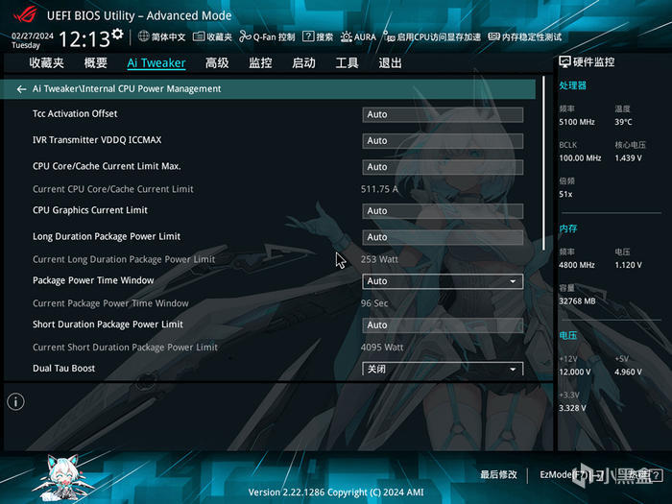This screenshot has width=672, height=504.
Task: Click 最后修改 button at bottom
Action: tap(498, 474)
